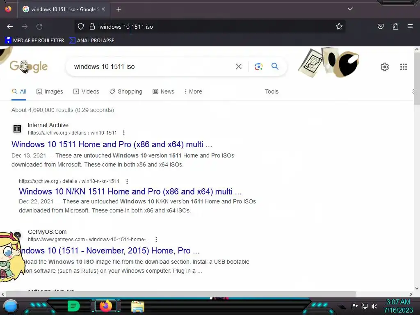Open the Action Center flag tray icon
Screen dimensions: 420x315
pyautogui.click(x=354, y=306)
